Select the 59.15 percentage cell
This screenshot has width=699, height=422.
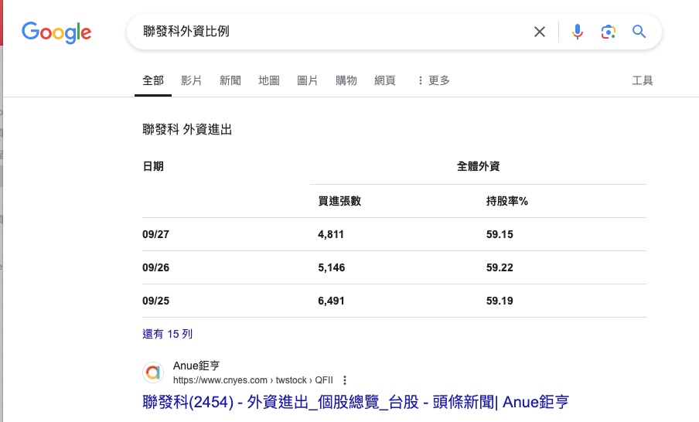pos(500,234)
